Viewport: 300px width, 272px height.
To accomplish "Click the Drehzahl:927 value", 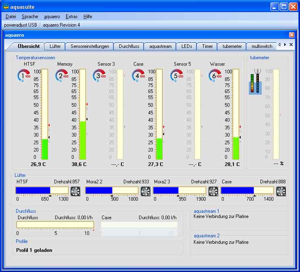I will [x=204, y=182].
